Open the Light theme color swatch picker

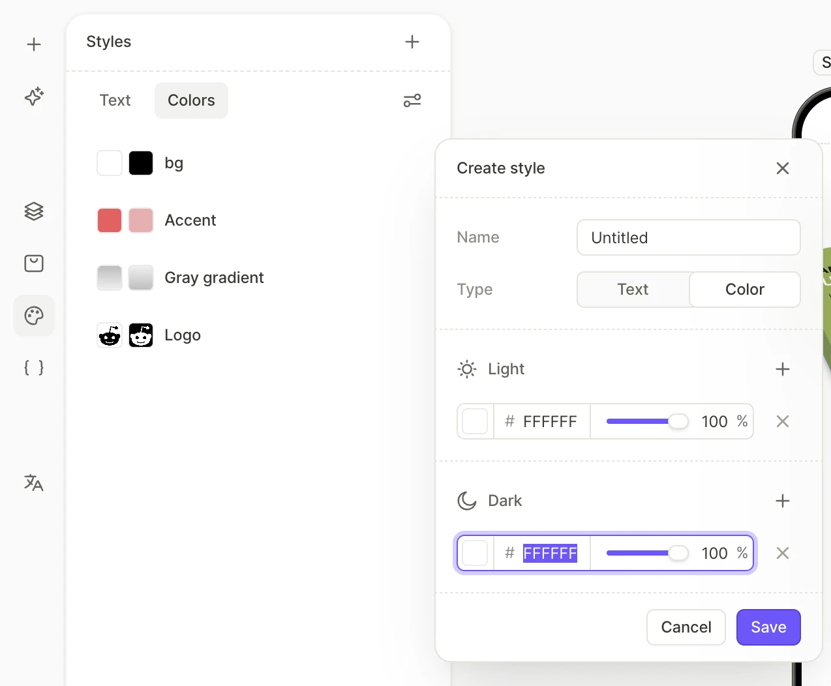(x=475, y=421)
